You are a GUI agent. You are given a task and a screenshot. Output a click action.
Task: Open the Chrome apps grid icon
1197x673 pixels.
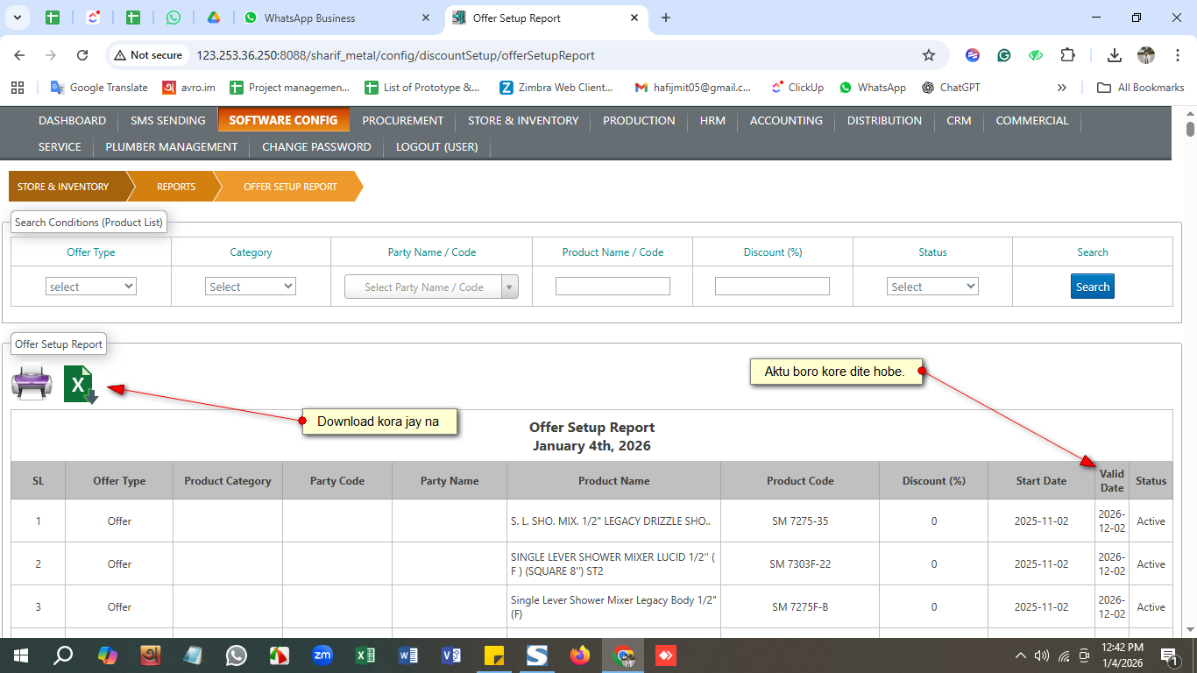(x=17, y=88)
